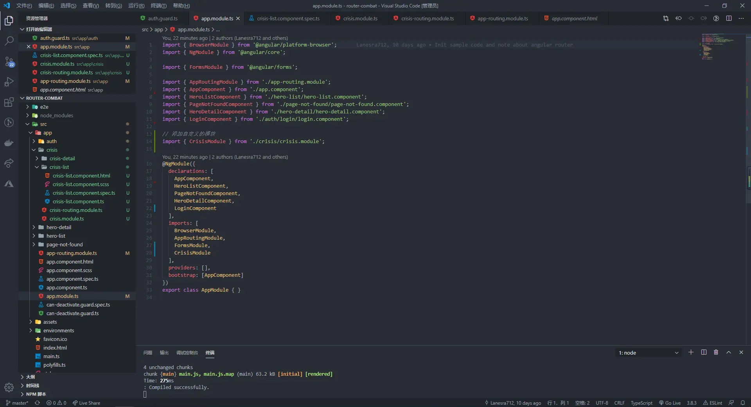Switch to app-routing.module.ts tab

pyautogui.click(x=503, y=18)
